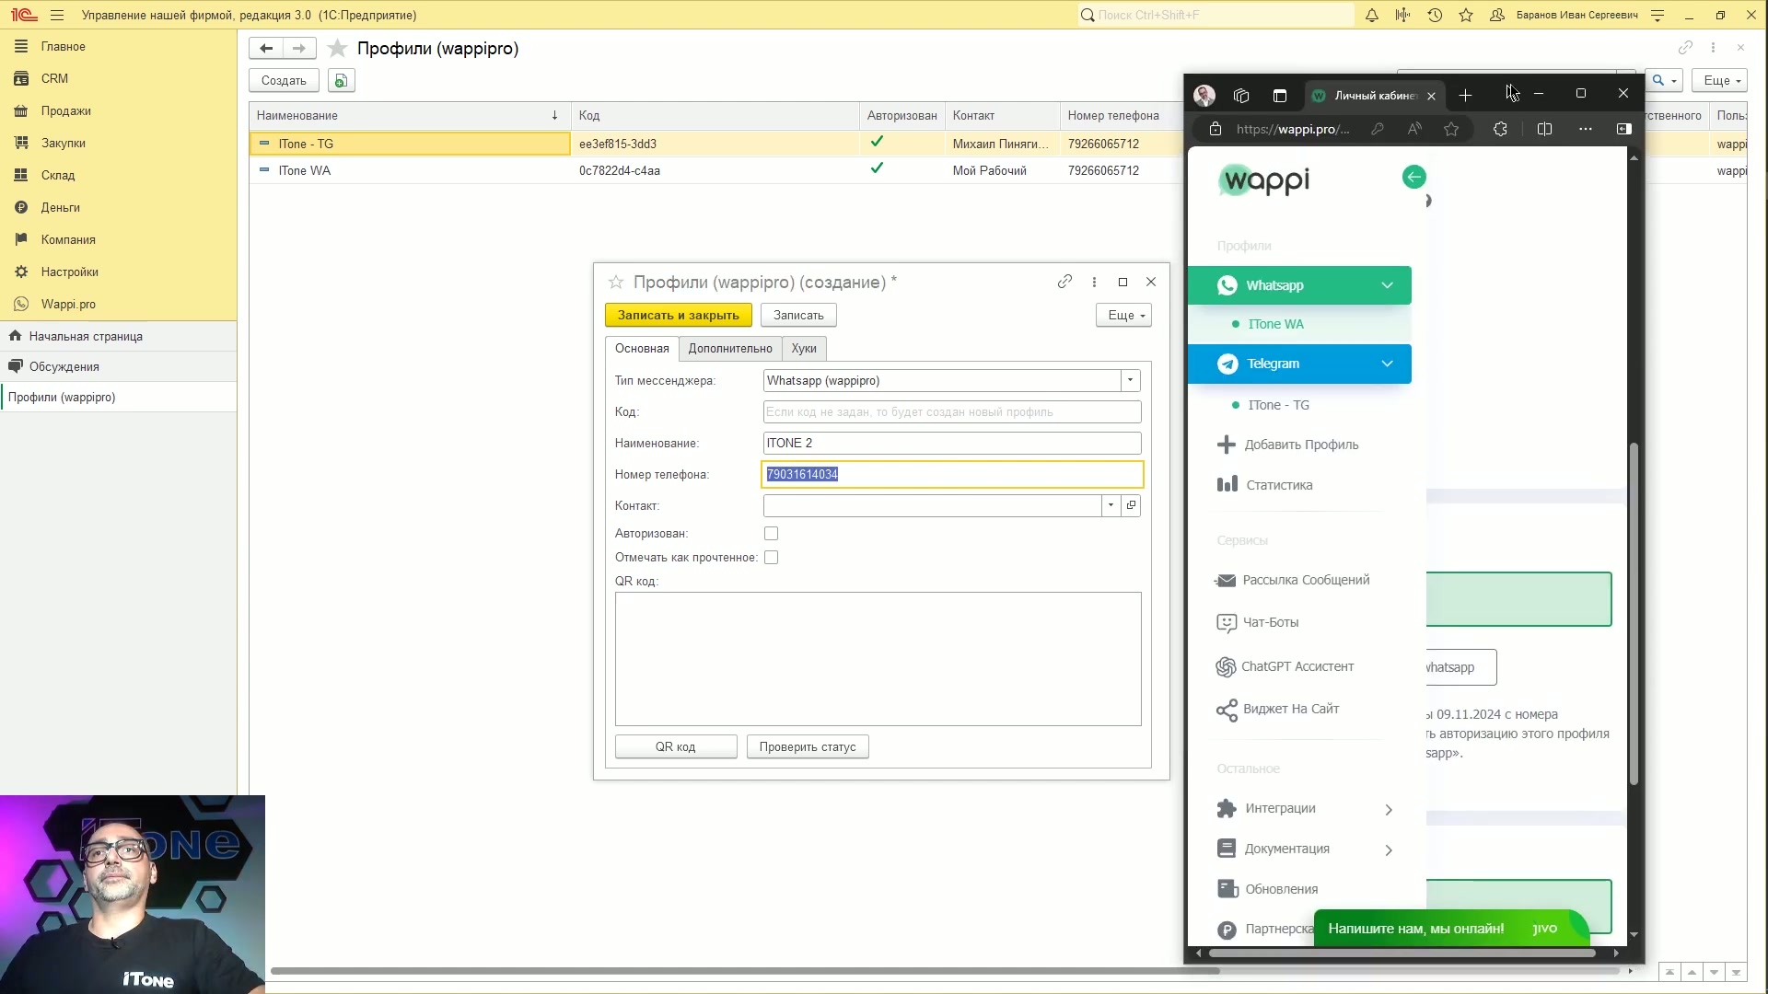Toggle browser split screen icon
Image resolution: width=1768 pixels, height=994 pixels.
1544,129
